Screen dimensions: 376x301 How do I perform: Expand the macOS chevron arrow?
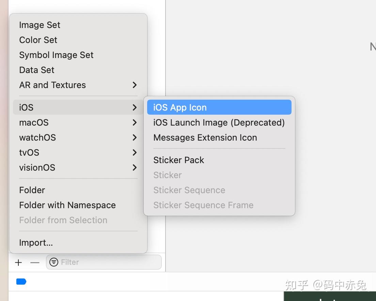click(x=135, y=123)
